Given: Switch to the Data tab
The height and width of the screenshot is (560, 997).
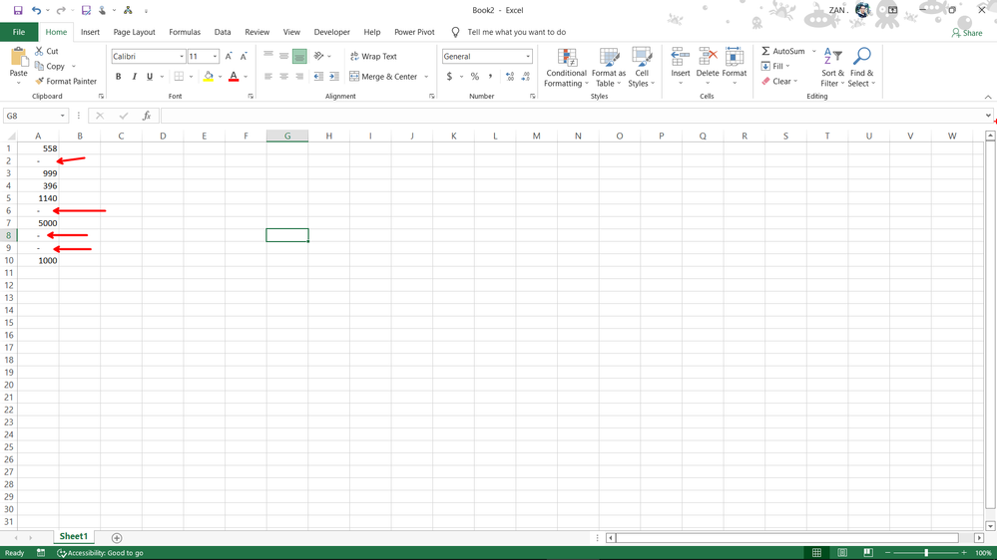Looking at the screenshot, I should coord(223,32).
